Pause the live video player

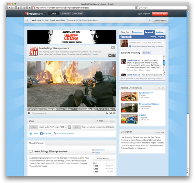pos(29,113)
